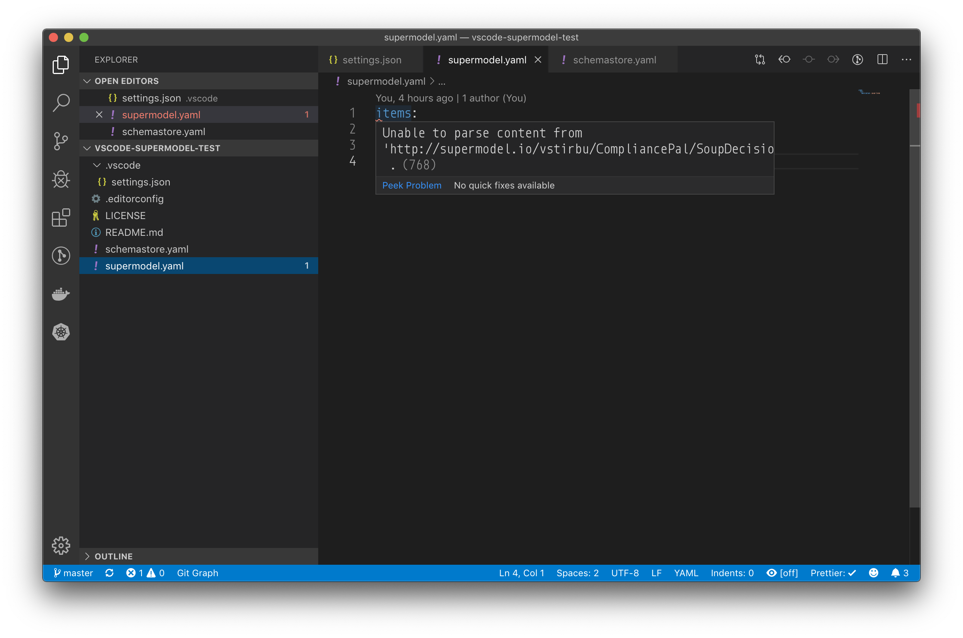Toggle the [off] eye indicator in status bar
The height and width of the screenshot is (638, 963).
782,573
